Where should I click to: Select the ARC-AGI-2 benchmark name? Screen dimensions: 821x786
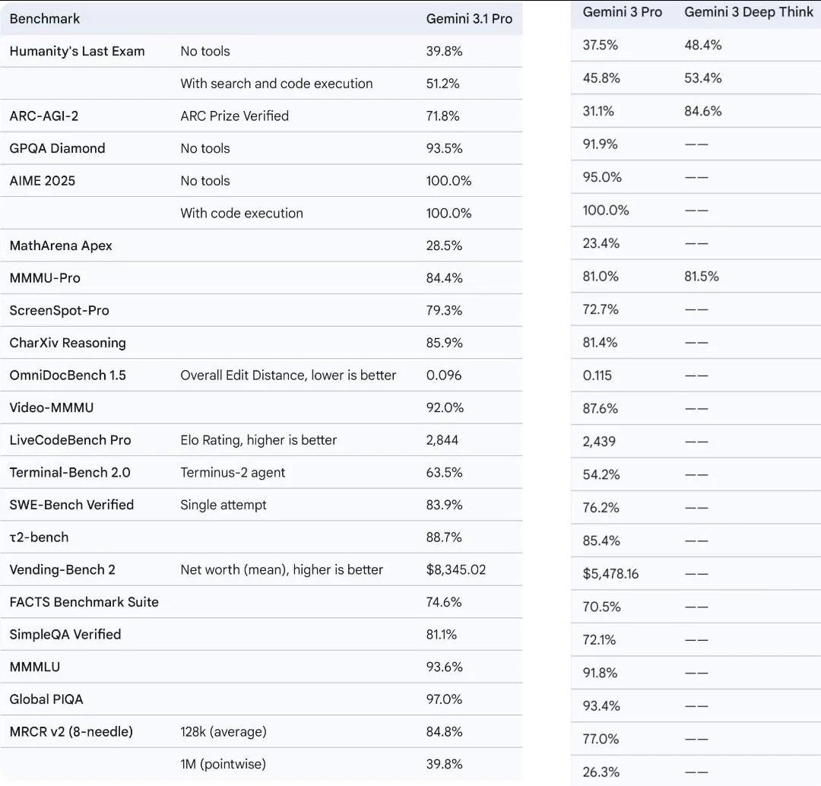pos(44,116)
